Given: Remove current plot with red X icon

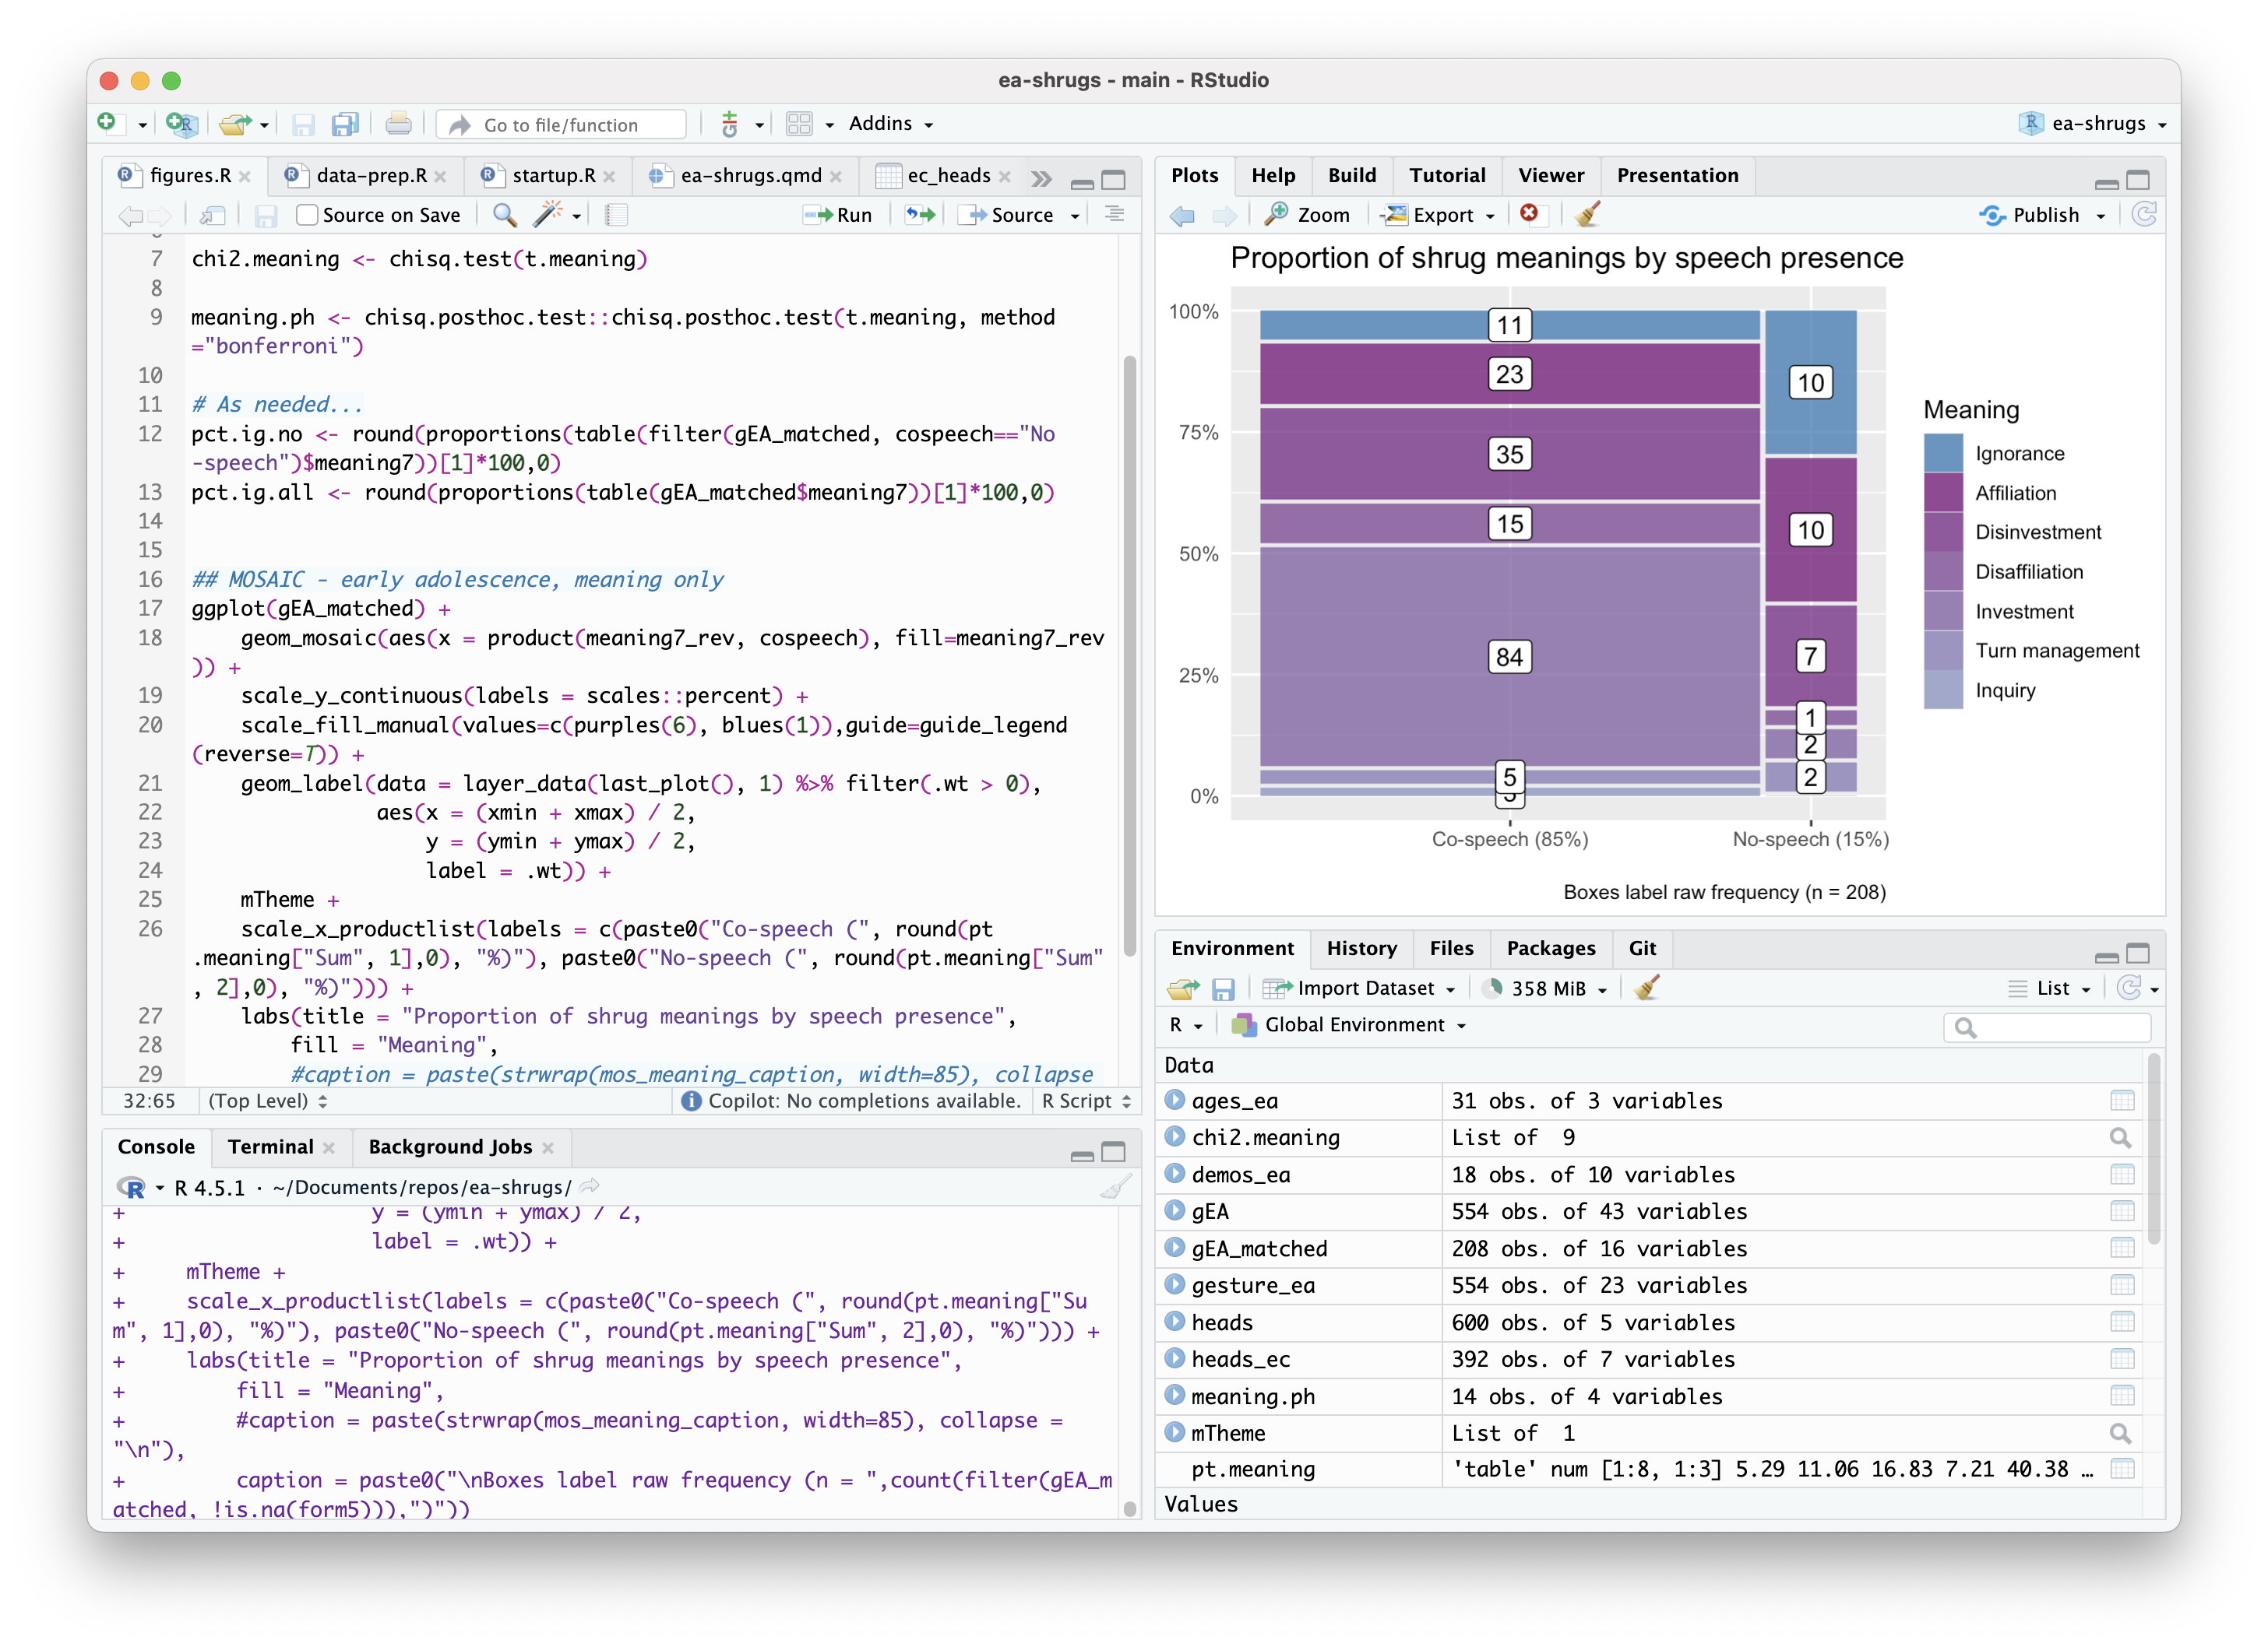Looking at the screenshot, I should coord(1529,214).
